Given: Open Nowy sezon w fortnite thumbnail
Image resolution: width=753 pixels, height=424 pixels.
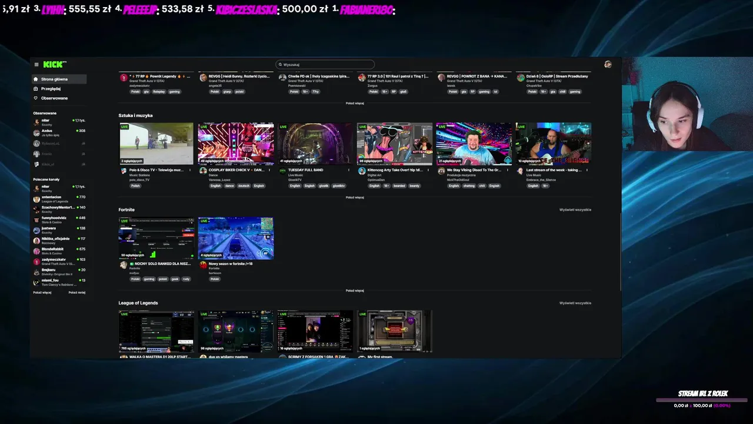Looking at the screenshot, I should tap(235, 238).
